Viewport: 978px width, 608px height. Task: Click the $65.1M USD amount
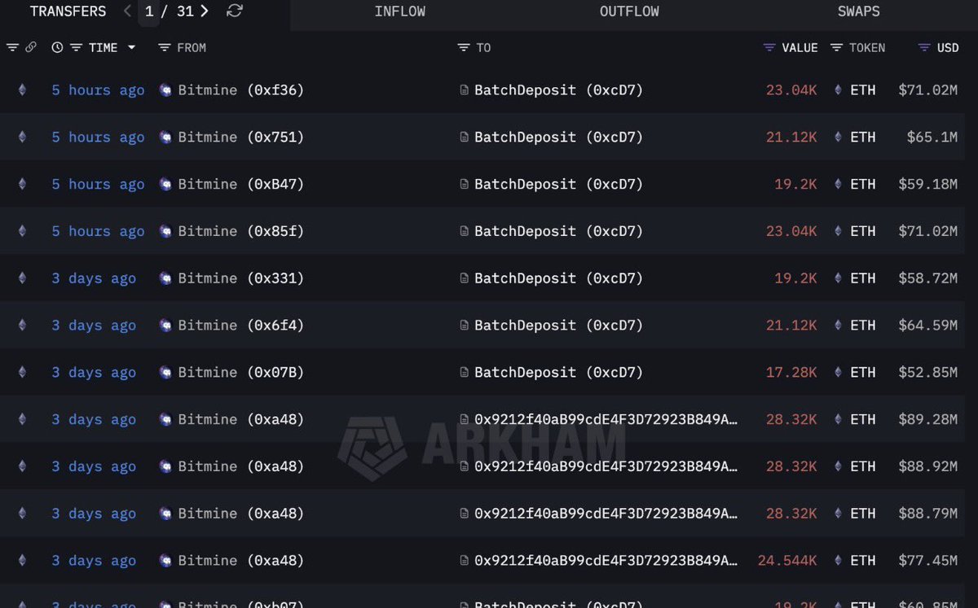932,138
